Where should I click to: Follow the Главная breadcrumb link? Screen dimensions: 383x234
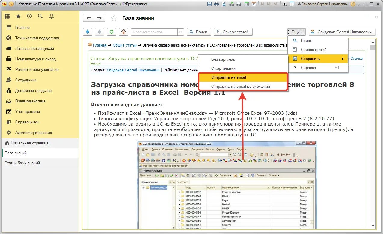point(100,45)
